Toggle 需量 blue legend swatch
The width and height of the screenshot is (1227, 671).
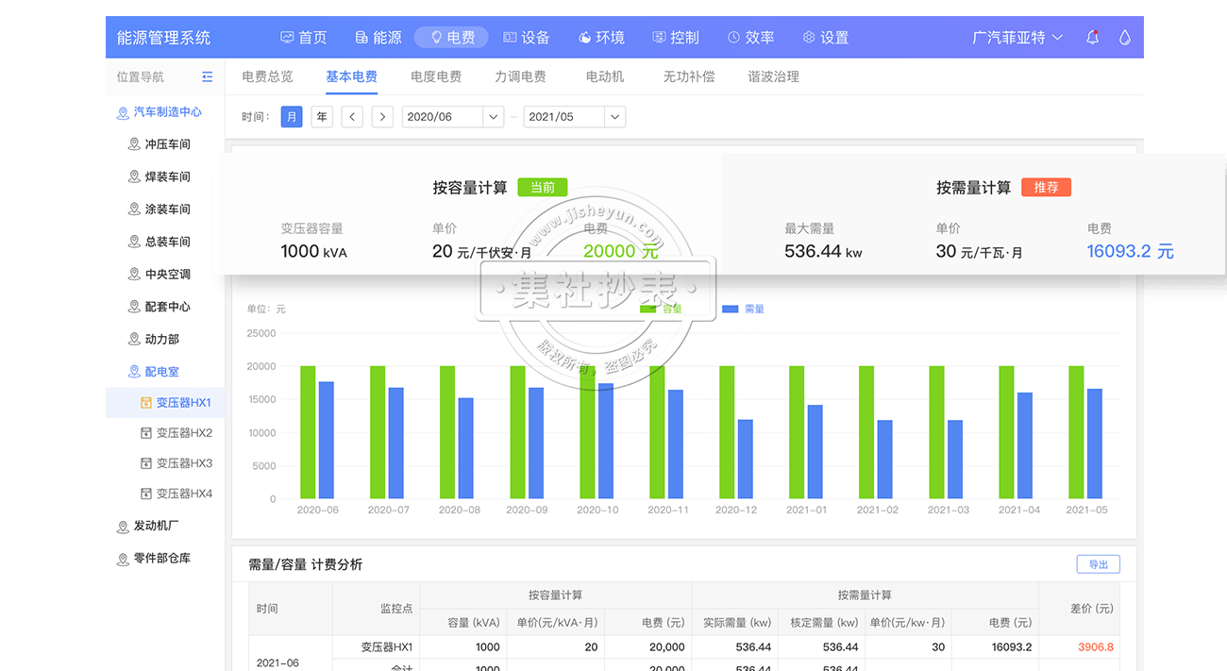pos(731,309)
